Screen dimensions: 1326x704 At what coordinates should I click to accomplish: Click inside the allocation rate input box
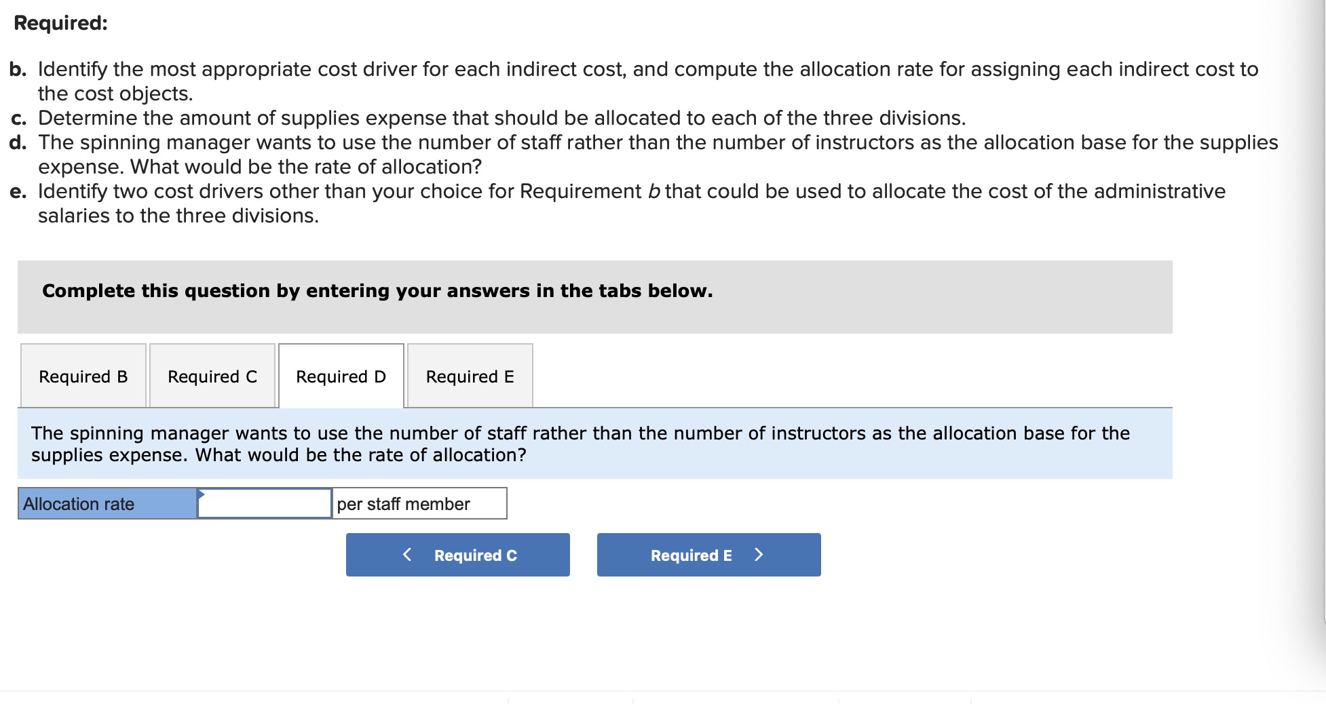coord(265,503)
